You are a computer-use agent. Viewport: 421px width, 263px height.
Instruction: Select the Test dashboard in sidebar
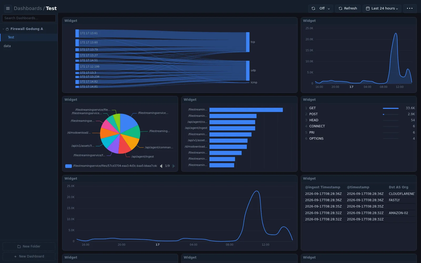pyautogui.click(x=29, y=37)
